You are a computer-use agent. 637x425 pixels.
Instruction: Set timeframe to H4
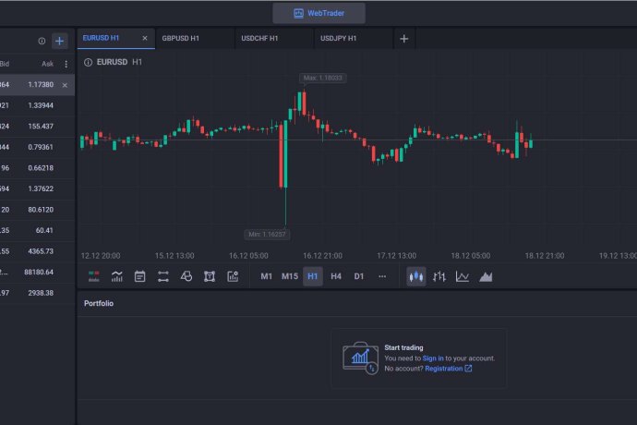click(336, 276)
